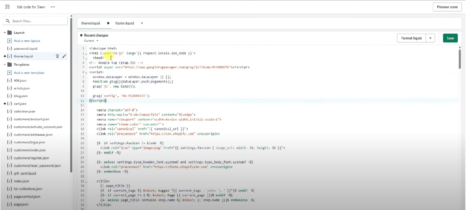Click the Format liquid button
471x210 pixels.
pyautogui.click(x=412, y=38)
